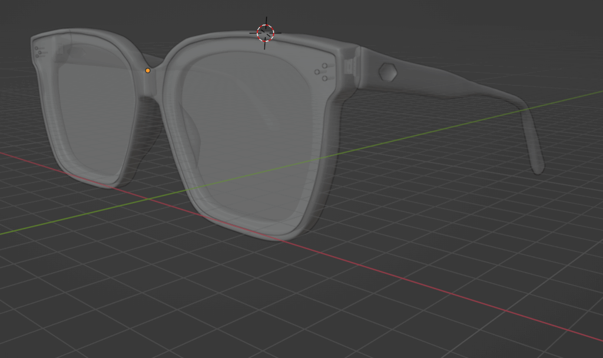
Task: Click the 3D cursor crosshair
Action: (x=266, y=33)
